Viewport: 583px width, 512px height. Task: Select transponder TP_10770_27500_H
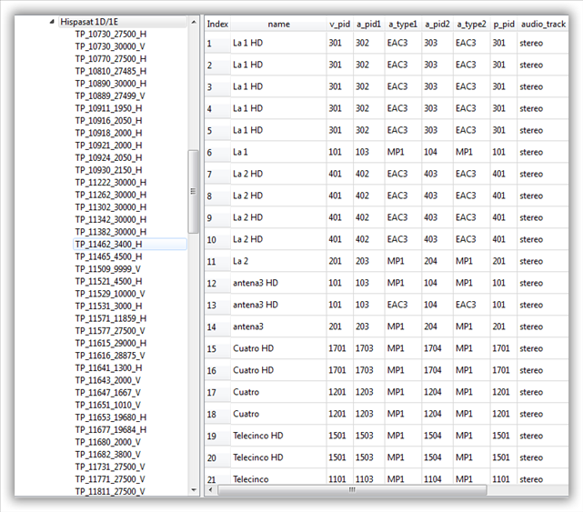point(111,59)
